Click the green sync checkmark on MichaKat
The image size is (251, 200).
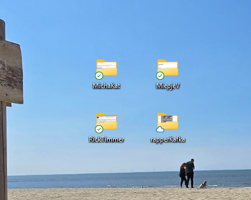coord(99,75)
